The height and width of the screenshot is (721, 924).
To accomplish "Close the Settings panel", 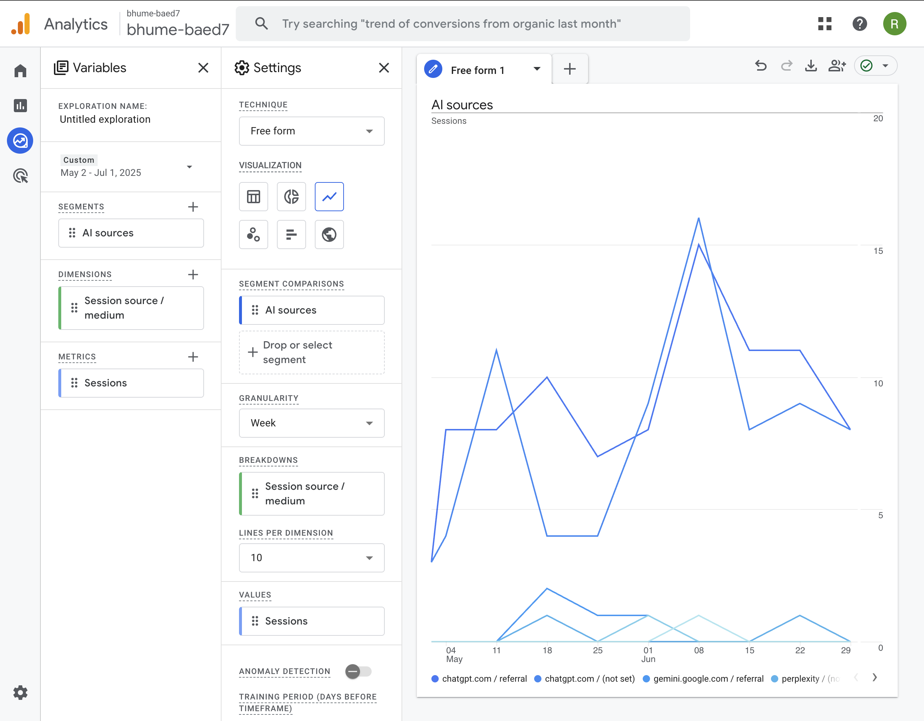I will click(384, 68).
